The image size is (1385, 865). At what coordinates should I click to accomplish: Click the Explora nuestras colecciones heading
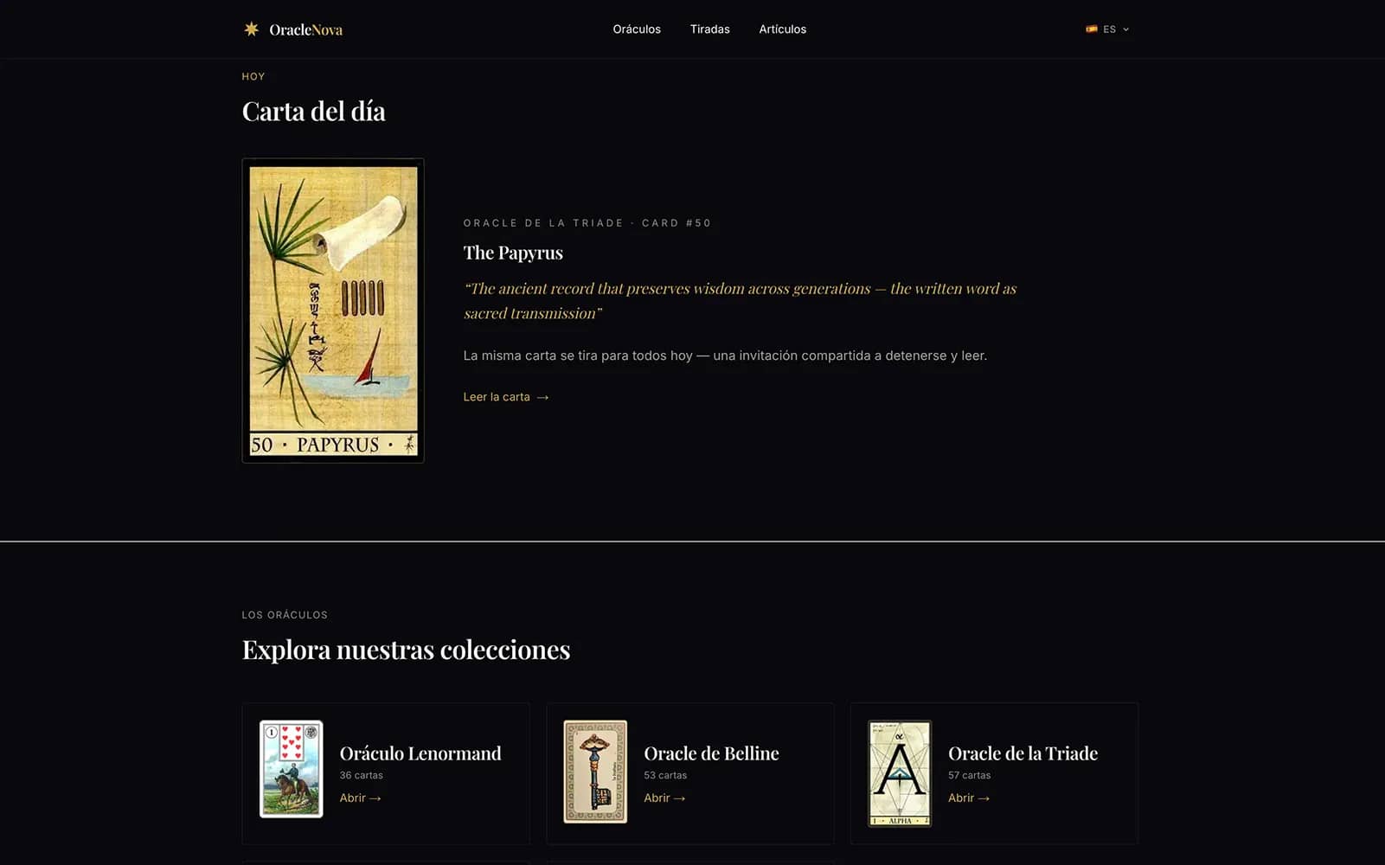406,650
